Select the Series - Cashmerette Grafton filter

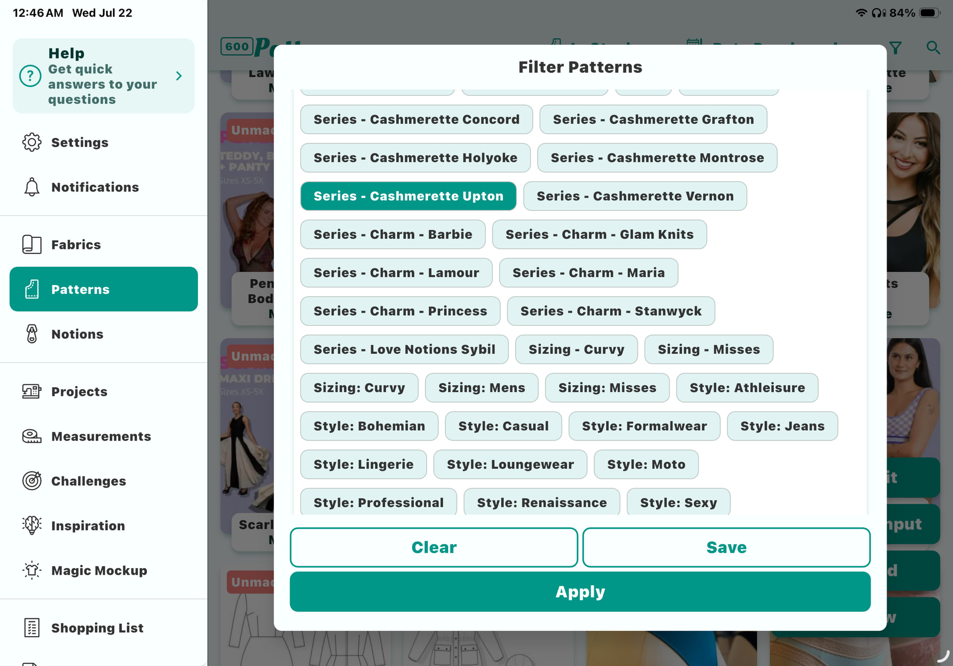653,120
